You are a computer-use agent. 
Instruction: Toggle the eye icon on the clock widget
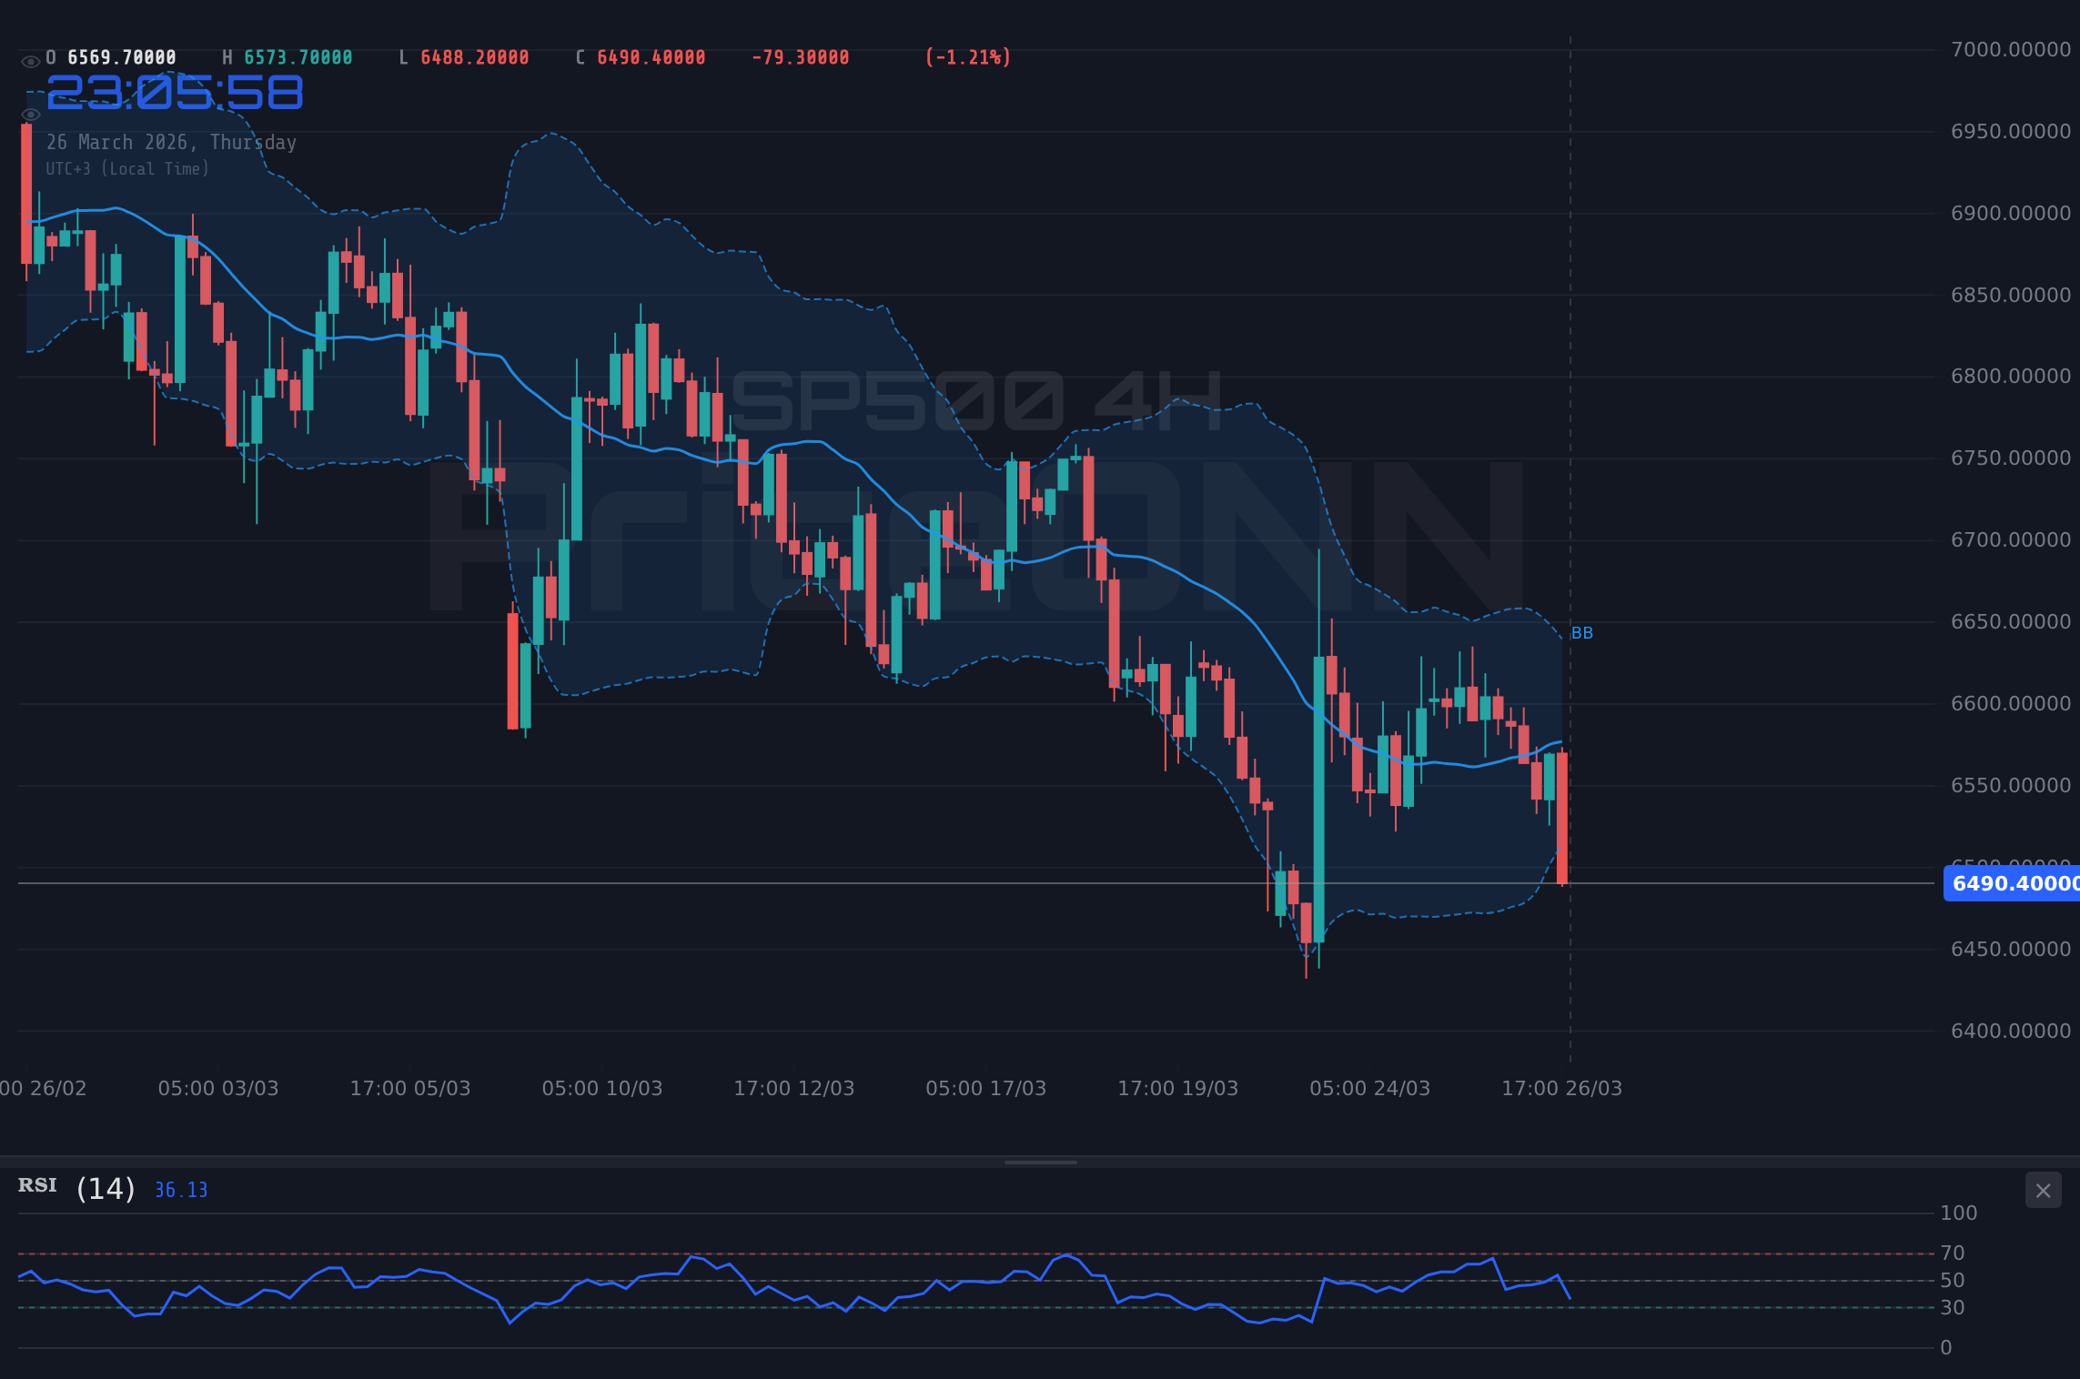(30, 115)
